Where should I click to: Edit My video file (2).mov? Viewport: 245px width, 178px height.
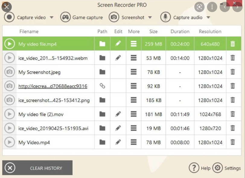pos(118,114)
